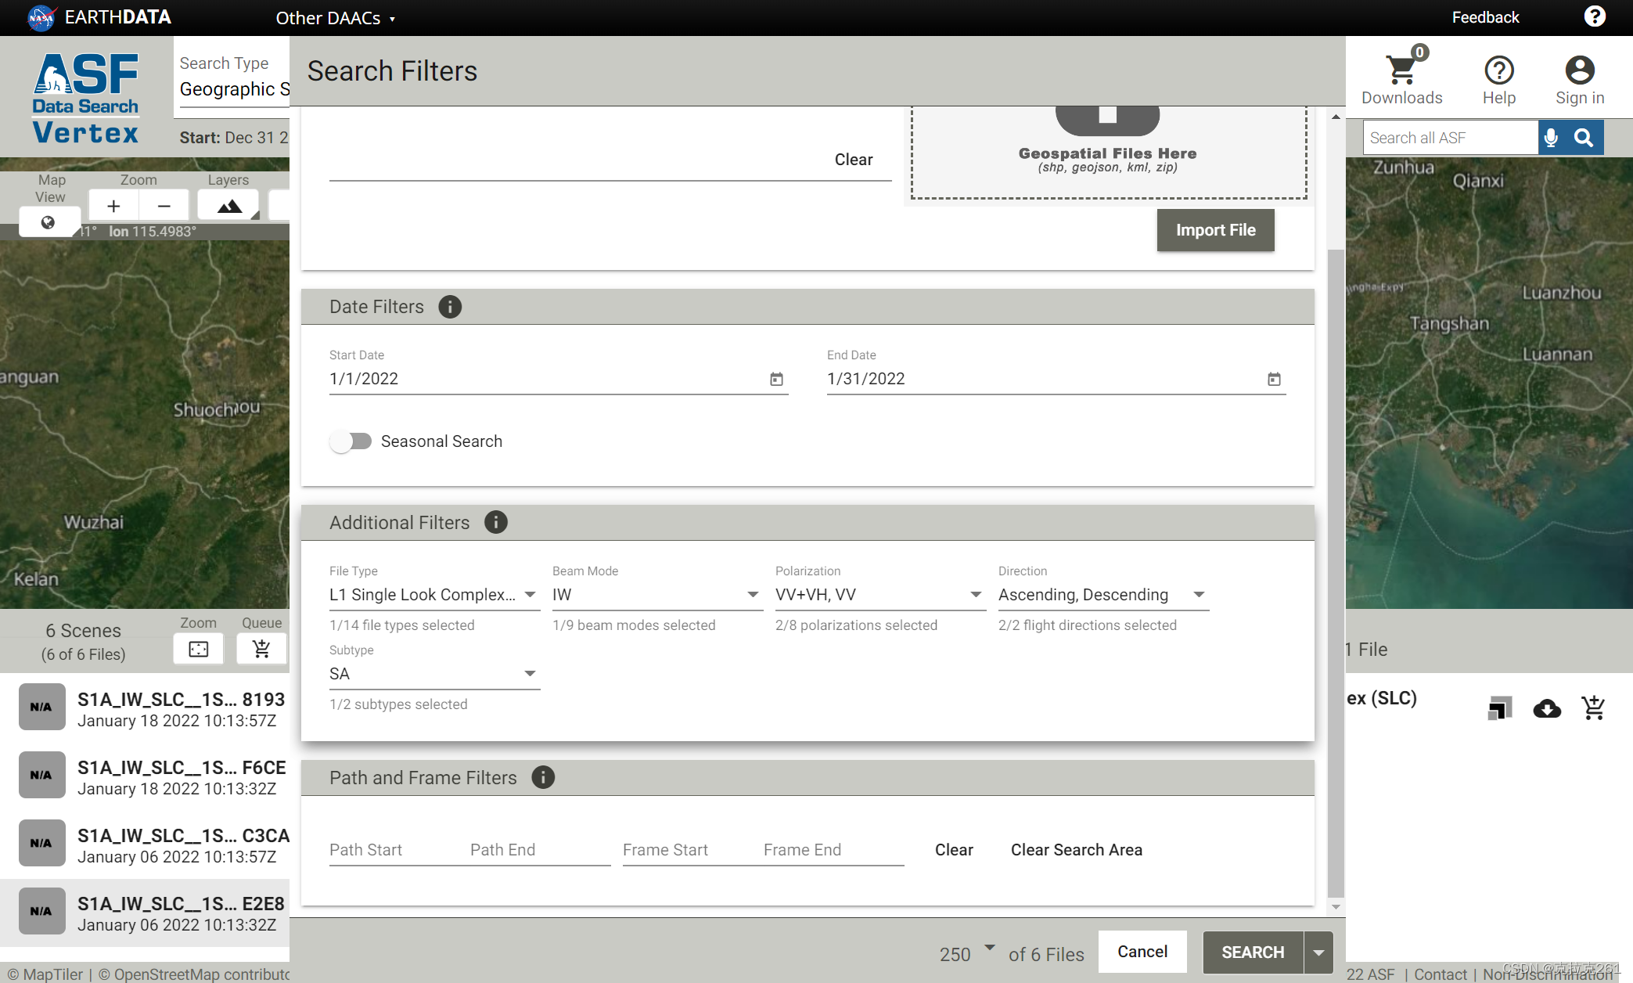Click the Additional Filters info icon
This screenshot has height=983, width=1633.
(496, 522)
